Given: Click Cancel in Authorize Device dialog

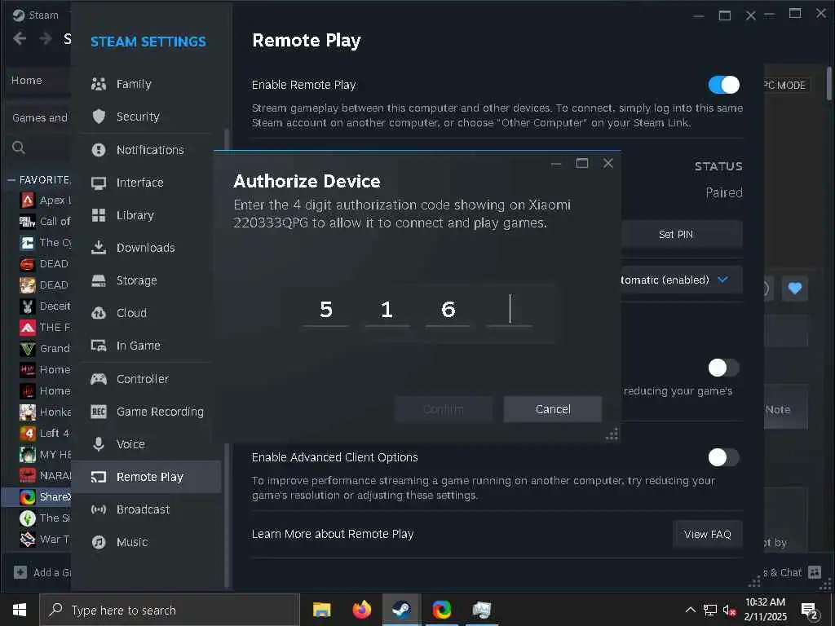Looking at the screenshot, I should (x=553, y=409).
